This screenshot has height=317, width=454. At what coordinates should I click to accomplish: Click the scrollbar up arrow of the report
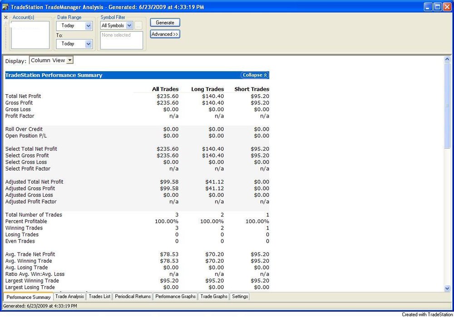(447, 59)
